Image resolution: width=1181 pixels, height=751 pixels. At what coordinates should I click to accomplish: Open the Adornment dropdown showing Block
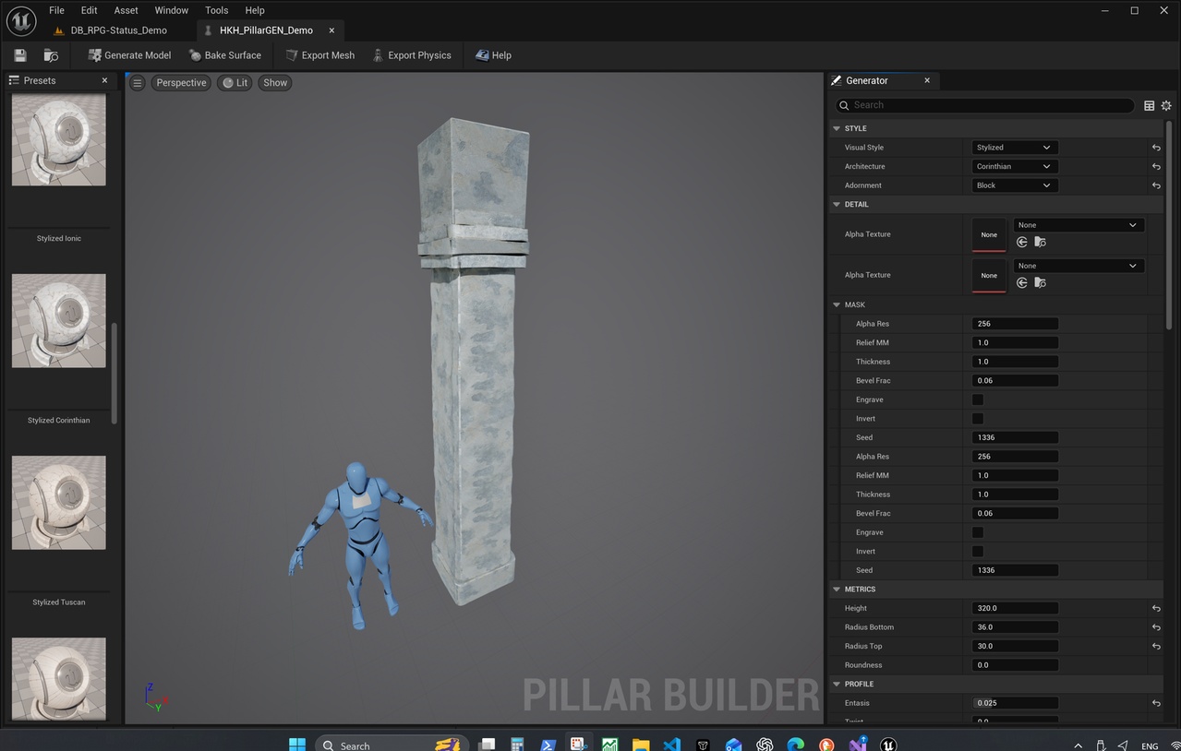point(1014,185)
